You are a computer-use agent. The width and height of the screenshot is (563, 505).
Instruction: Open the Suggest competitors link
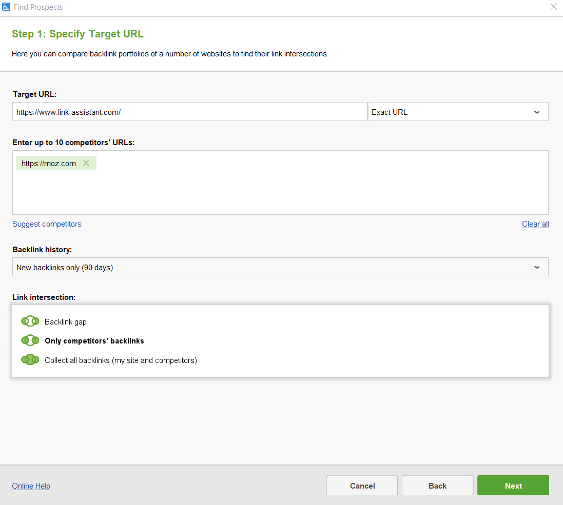[x=47, y=224]
